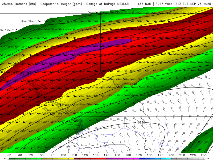Viewport: 213px width, 160px height.
Task: Click the 140 value on the color scale
Action: click(x=106, y=155)
